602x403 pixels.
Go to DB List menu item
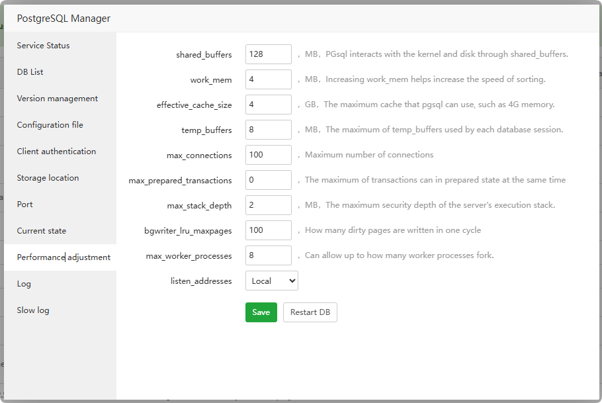pyautogui.click(x=30, y=72)
